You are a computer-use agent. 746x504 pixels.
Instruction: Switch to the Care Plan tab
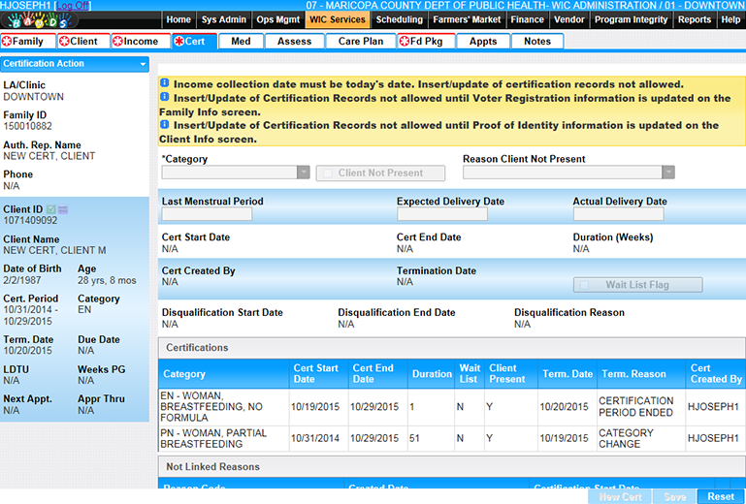[360, 42]
